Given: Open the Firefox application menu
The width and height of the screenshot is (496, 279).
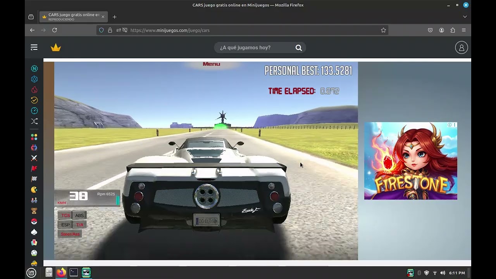Looking at the screenshot, I should [x=464, y=30].
